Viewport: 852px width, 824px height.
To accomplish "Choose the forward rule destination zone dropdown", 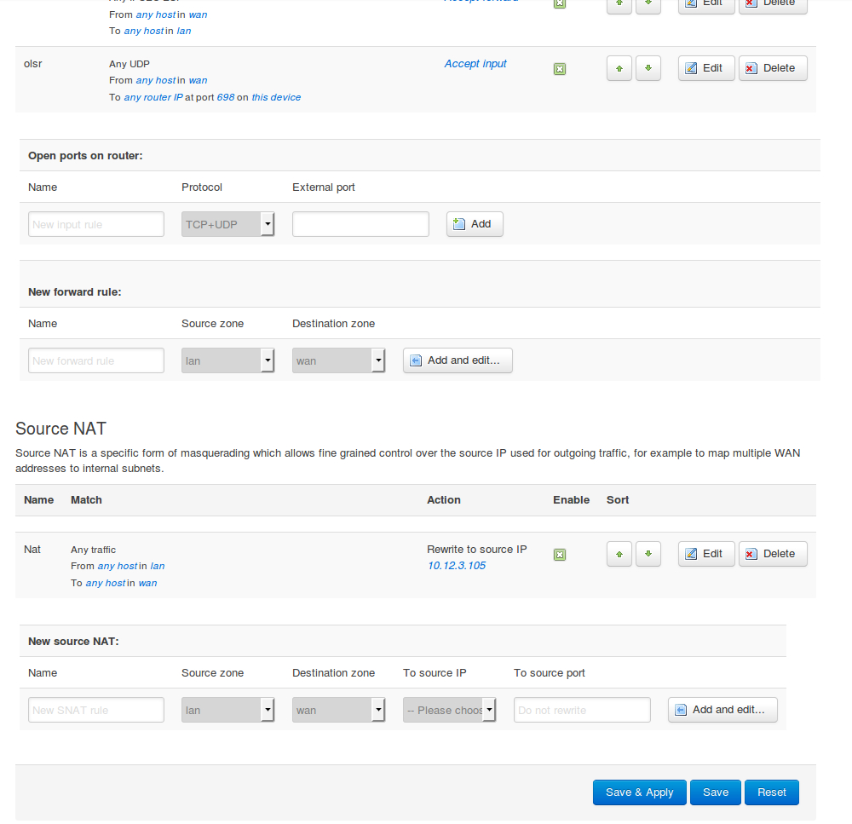I will pos(338,360).
